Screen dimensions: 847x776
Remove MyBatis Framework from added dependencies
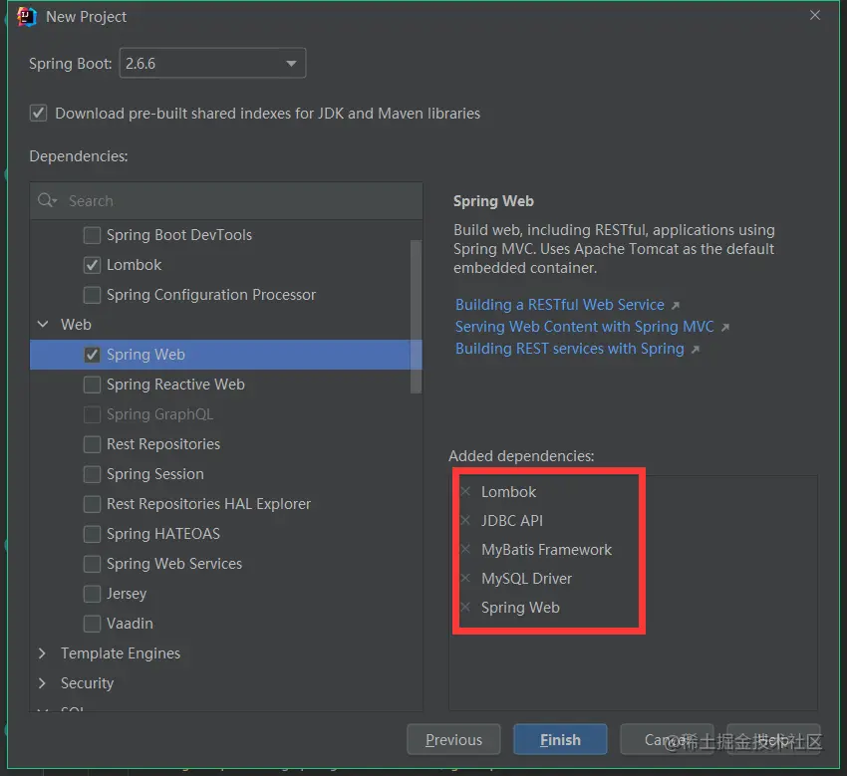465,549
